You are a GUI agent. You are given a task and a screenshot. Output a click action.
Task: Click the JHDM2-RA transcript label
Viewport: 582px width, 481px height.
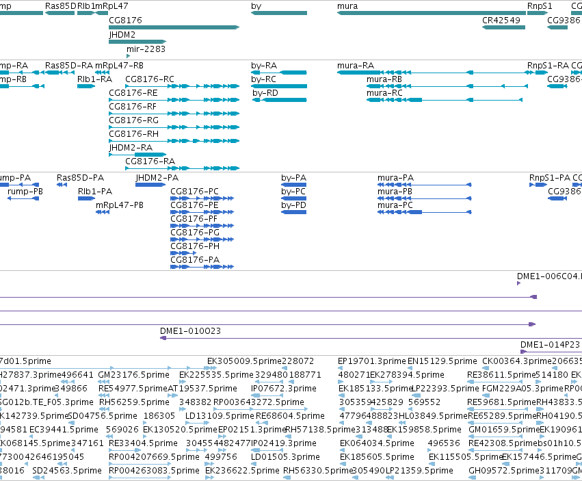click(x=131, y=148)
